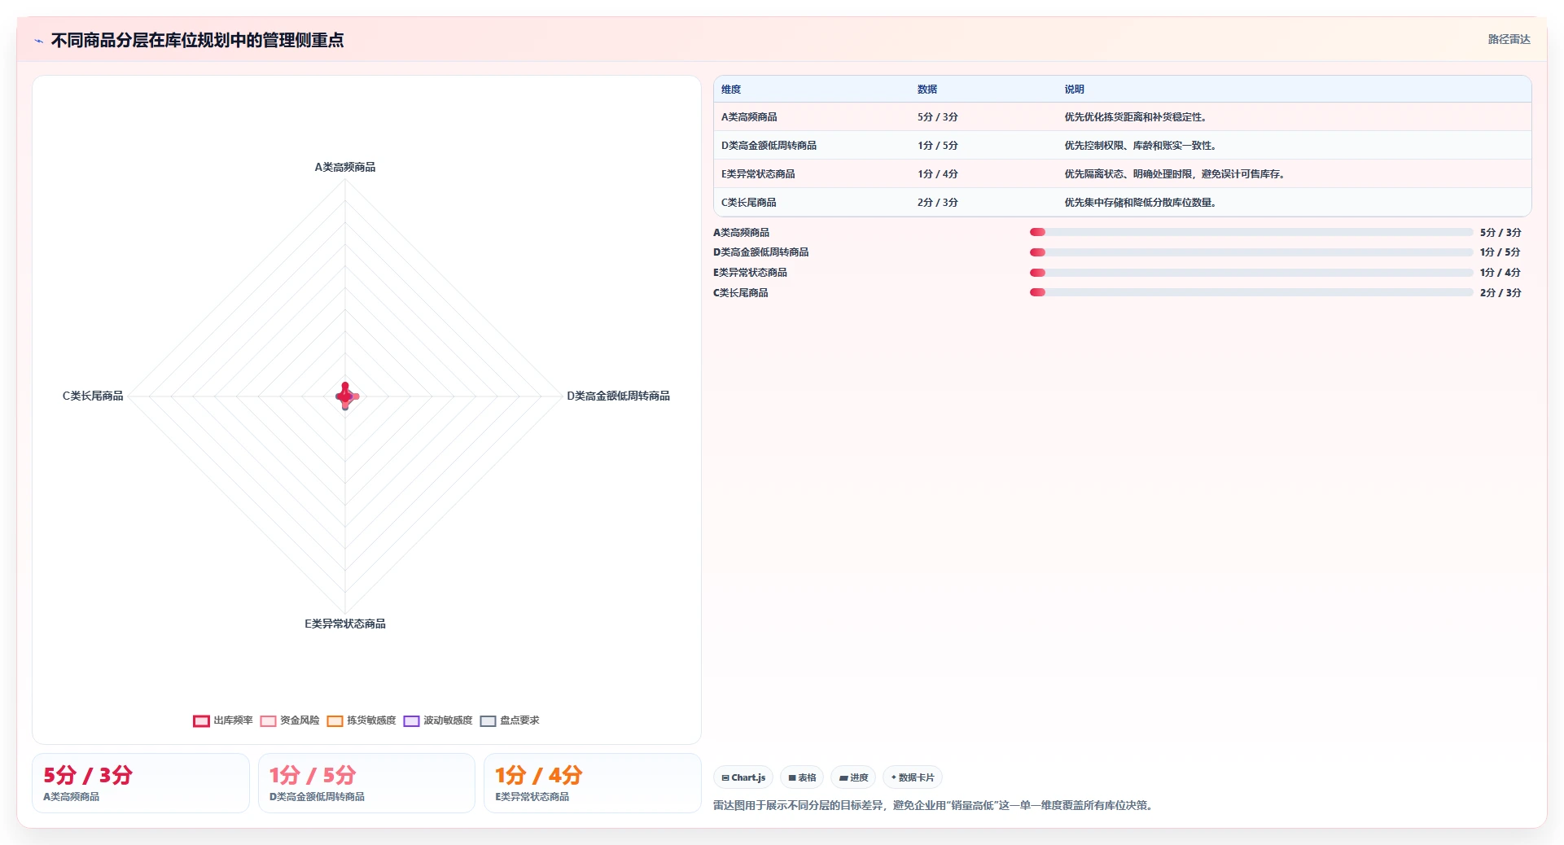The width and height of the screenshot is (1564, 845).
Task: Click the D类高金额低周转商品 radar axis label
Action: pyautogui.click(x=618, y=396)
